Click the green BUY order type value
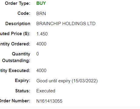This screenshot has height=109, width=140. 41,3
